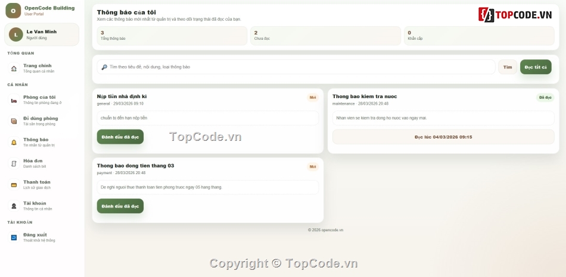Go to Phòng của tôi page
The image size is (566, 277).
pos(42,100)
